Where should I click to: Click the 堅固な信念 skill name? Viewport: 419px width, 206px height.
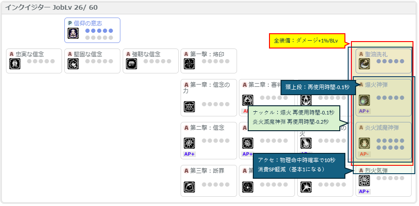(x=88, y=55)
